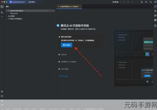
Task: Click the lower preview illustration blue button
Action: (147, 76)
